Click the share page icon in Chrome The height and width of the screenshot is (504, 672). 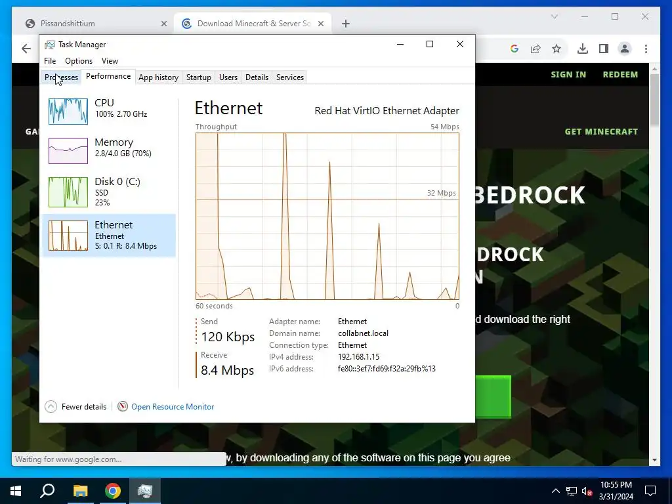pos(535,49)
